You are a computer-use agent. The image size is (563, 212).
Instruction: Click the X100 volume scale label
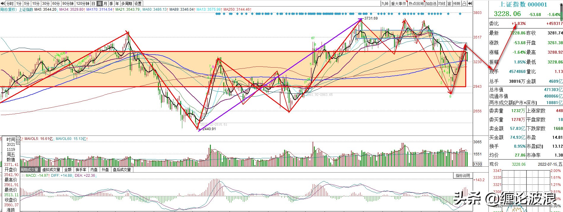click(477, 164)
